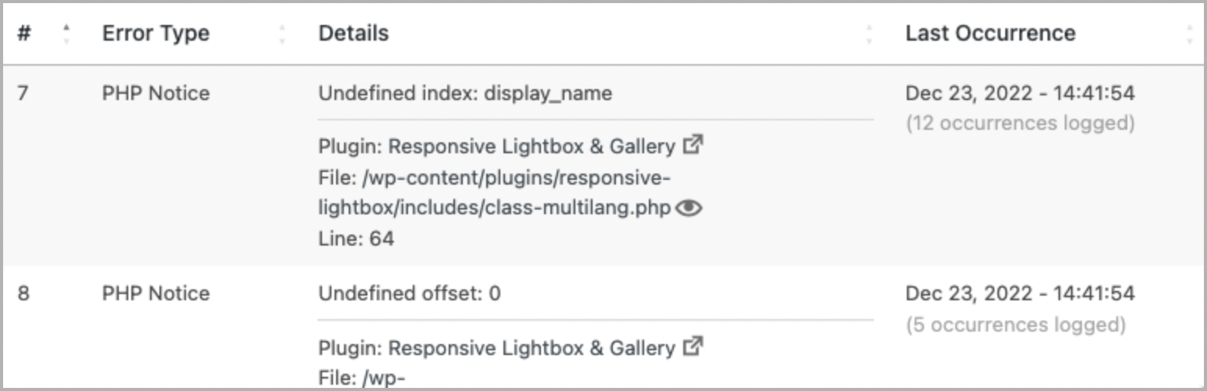The image size is (1207, 391).
Task: Sort table by the # header
Action: pos(24,34)
